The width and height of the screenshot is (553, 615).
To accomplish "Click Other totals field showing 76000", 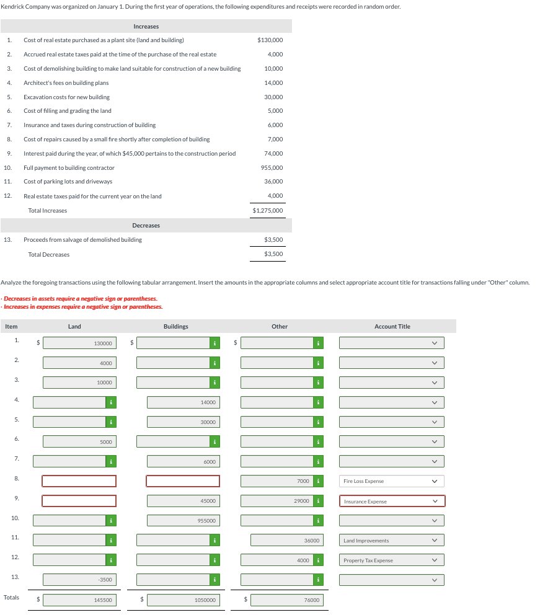I will pyautogui.click(x=287, y=600).
